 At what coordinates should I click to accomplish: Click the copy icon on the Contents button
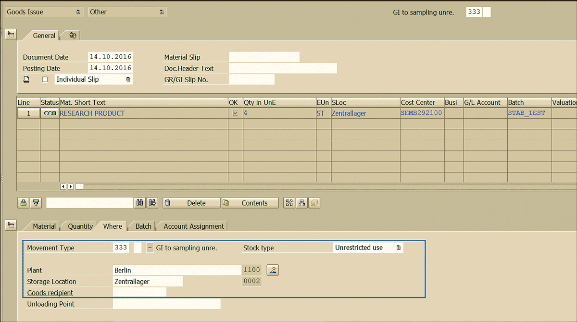tap(226, 203)
